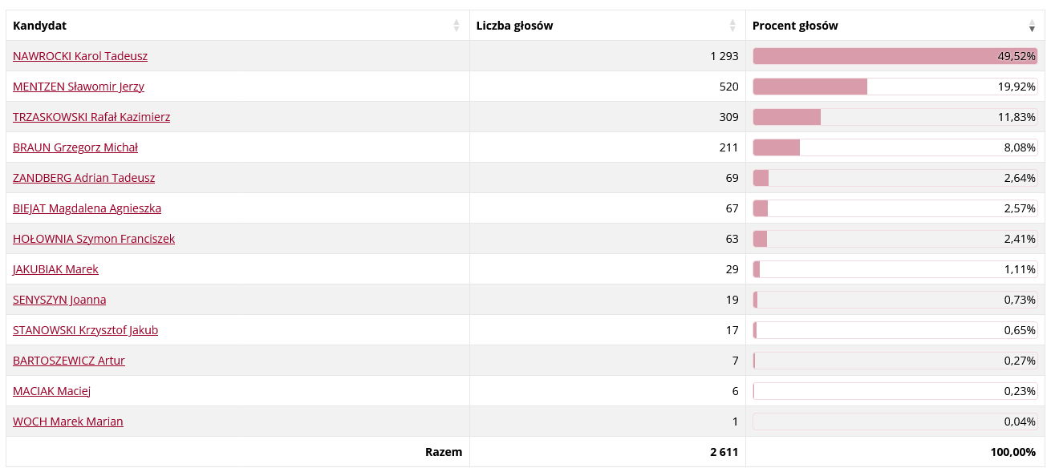Click the 49,52% progress bar
Image resolution: width=1051 pixels, height=472 pixels.
pyautogui.click(x=895, y=56)
